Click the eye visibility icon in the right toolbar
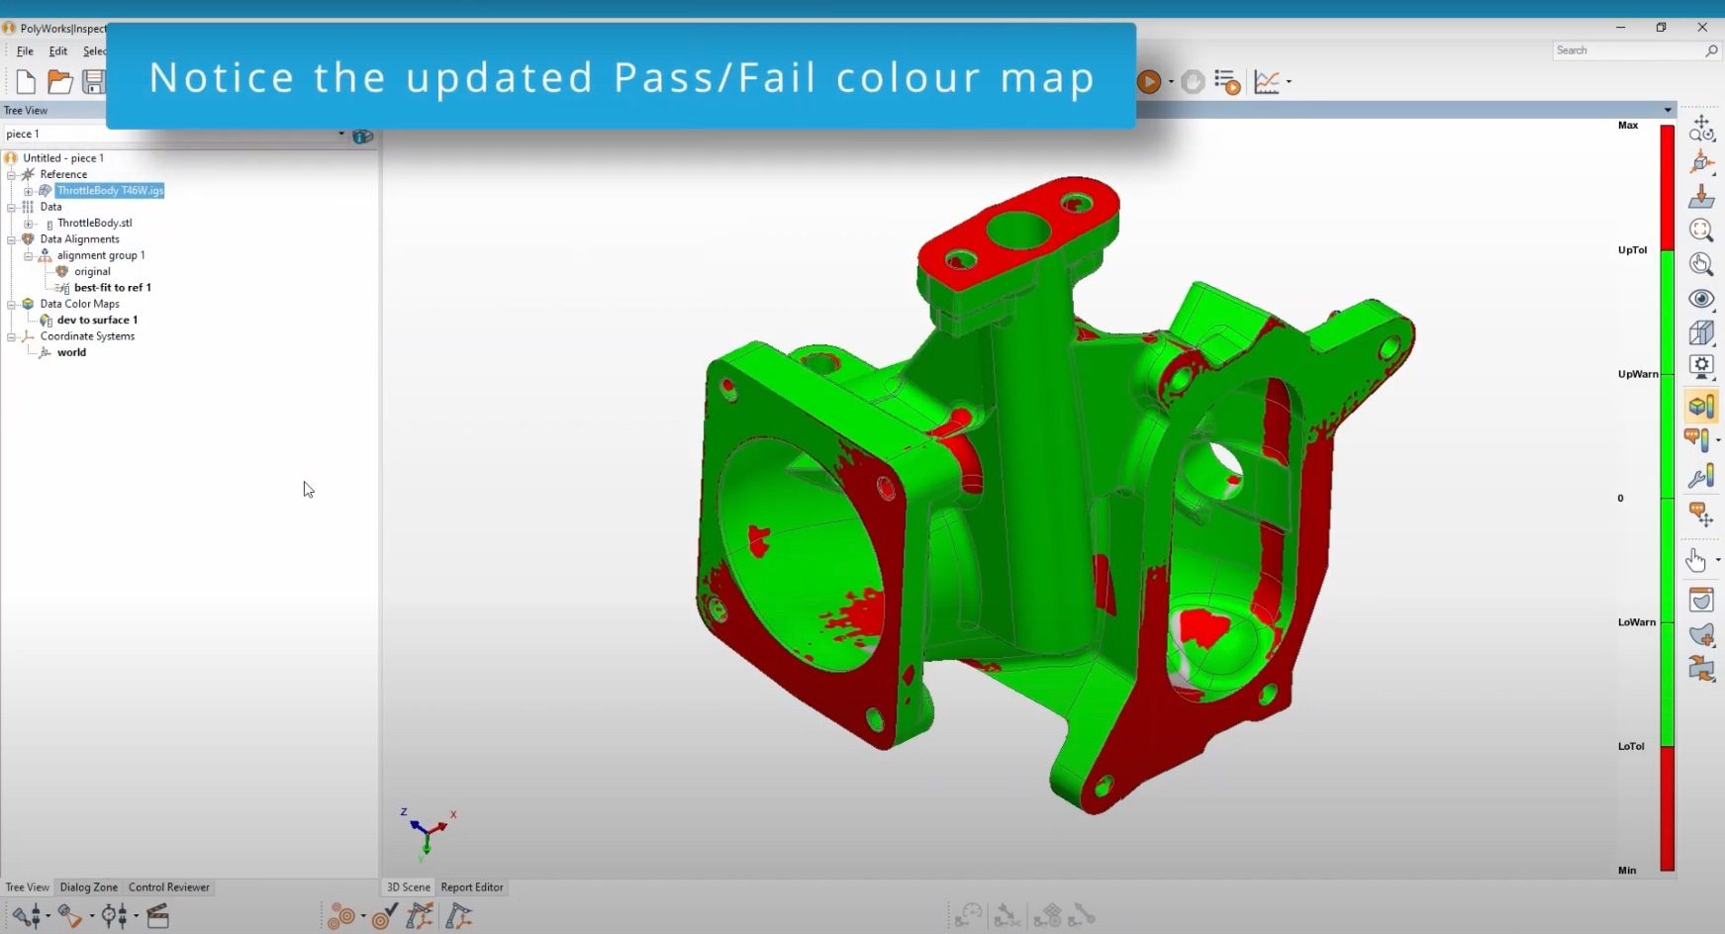1725x934 pixels. (1702, 298)
